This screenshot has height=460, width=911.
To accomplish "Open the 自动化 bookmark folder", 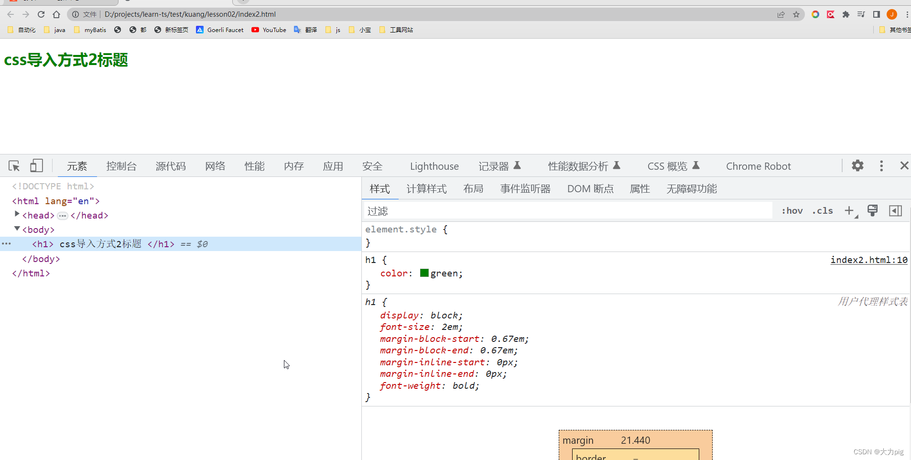I will tap(22, 30).
